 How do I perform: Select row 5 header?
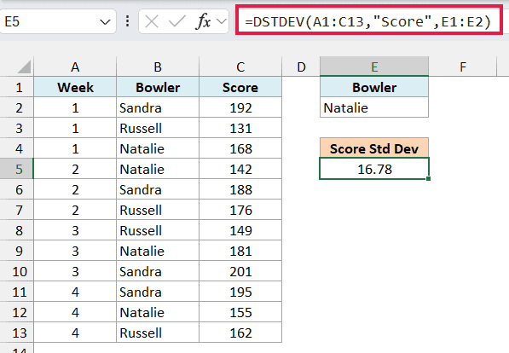pyautogui.click(x=17, y=169)
